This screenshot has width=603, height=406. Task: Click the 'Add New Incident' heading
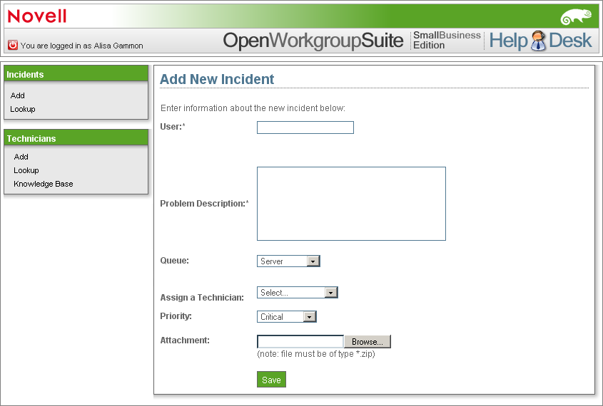(x=217, y=79)
